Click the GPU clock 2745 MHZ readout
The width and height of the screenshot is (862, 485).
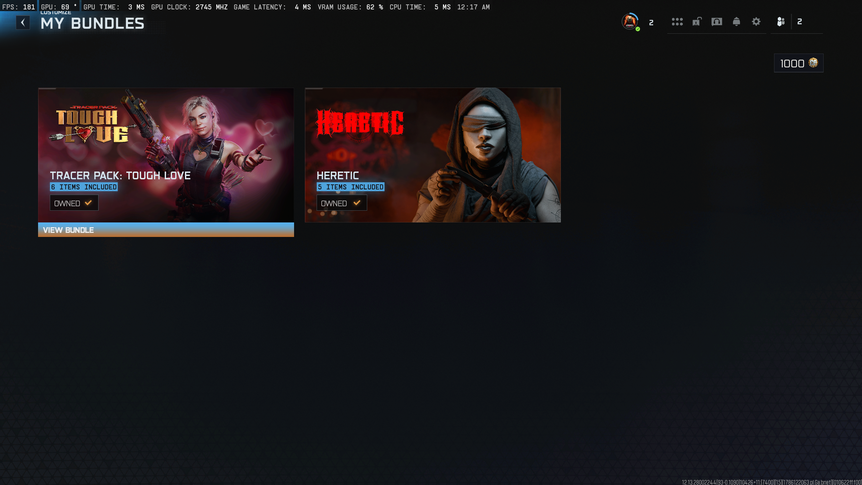tap(189, 7)
